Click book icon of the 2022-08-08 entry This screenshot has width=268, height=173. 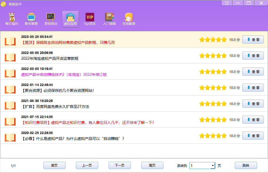[10, 57]
